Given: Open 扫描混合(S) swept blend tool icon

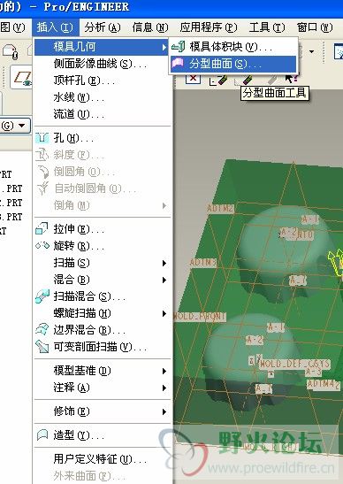Looking at the screenshot, I should 42,296.
